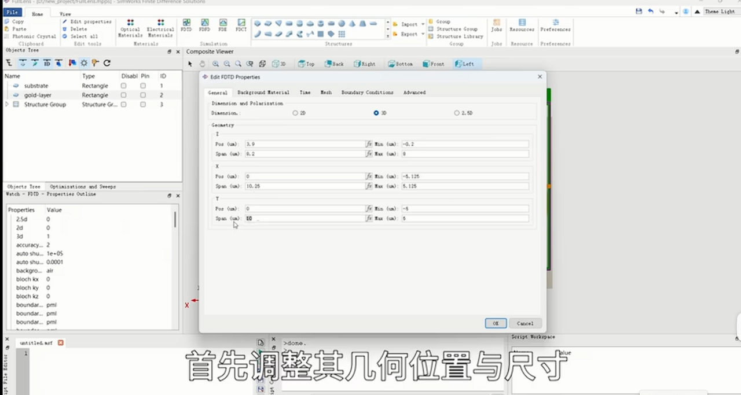The width and height of the screenshot is (741, 395).
Task: Switch to the View ribbon tab
Action: pyautogui.click(x=65, y=14)
